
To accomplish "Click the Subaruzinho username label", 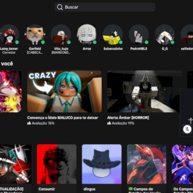I will pos(113,49).
